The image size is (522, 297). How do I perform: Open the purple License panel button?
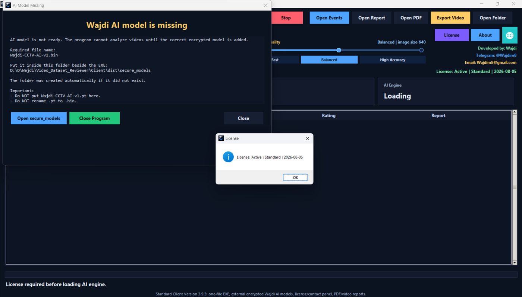coord(452,35)
